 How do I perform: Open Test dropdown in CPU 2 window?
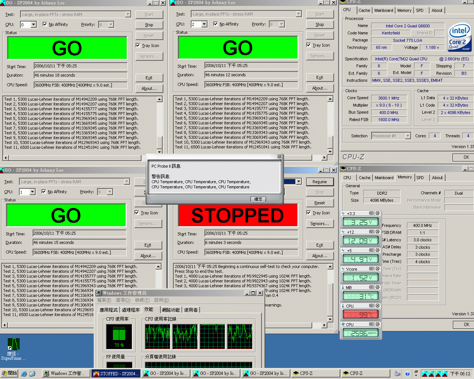[298, 14]
